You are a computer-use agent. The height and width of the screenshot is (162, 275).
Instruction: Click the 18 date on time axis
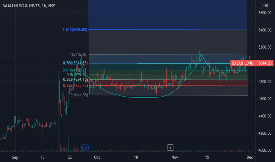click(x=136, y=157)
